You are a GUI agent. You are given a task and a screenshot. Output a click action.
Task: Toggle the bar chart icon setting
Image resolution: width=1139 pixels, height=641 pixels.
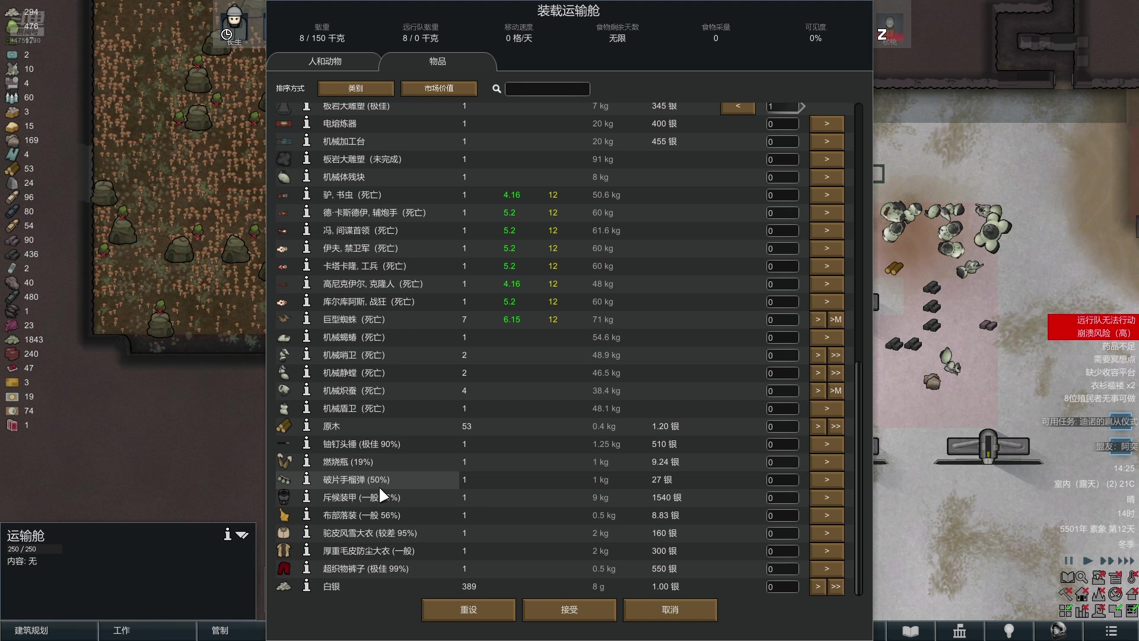1082,611
